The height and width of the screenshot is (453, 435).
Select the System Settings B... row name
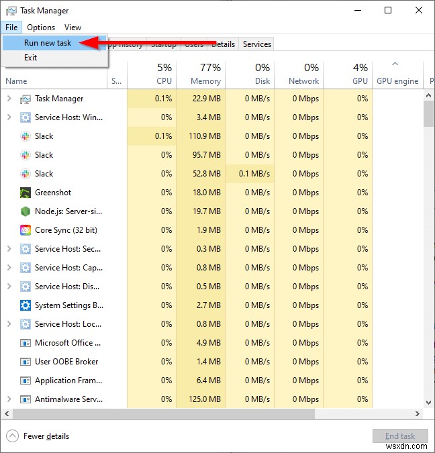(x=68, y=305)
